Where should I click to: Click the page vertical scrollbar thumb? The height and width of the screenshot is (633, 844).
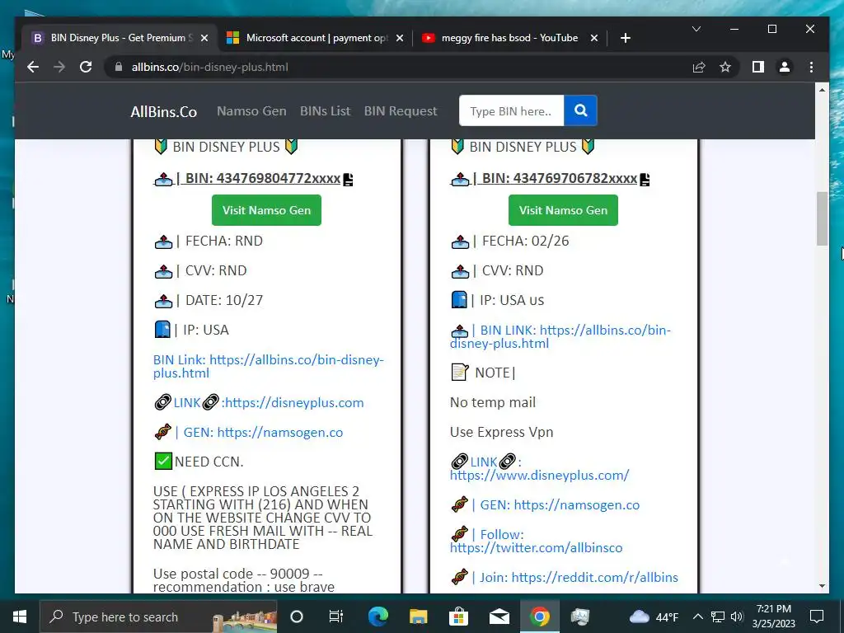click(x=822, y=218)
